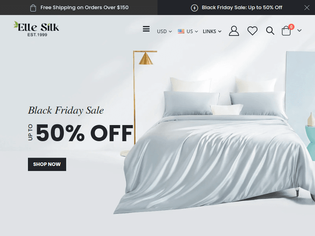
Task: Click the US flag icon
Action: (181, 31)
